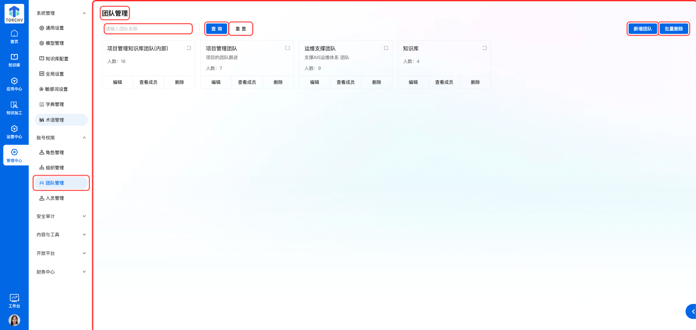Viewport: 696px width, 330px height.
Task: Click the TORCHV logo
Action: [14, 13]
